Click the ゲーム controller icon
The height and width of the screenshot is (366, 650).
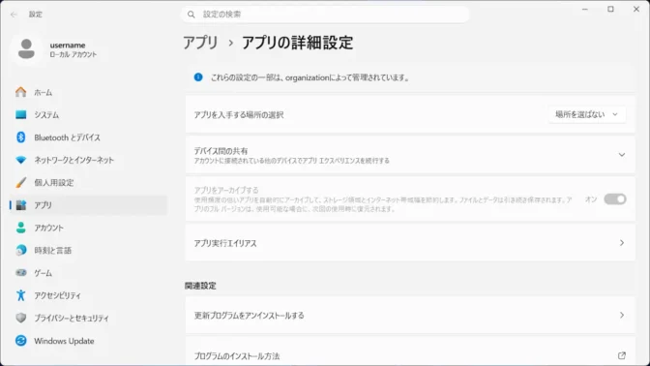[20, 273]
